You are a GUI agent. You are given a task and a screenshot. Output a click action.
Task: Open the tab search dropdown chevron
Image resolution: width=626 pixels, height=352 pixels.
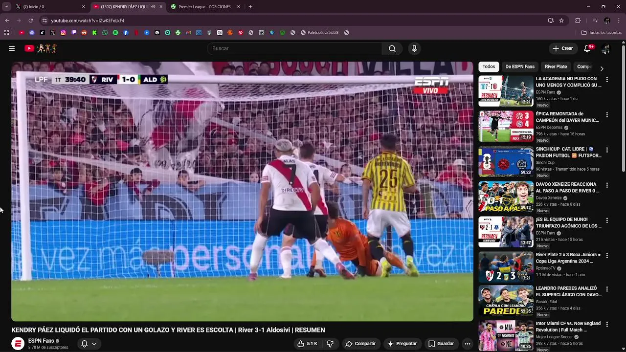point(6,7)
